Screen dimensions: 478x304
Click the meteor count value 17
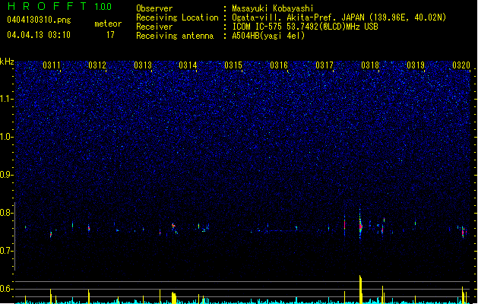coord(110,35)
